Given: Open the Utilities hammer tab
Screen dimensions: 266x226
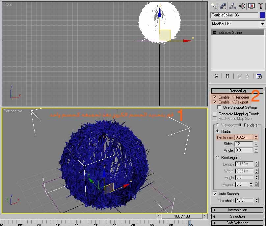Looking at the screenshot, I should (x=261, y=6).
